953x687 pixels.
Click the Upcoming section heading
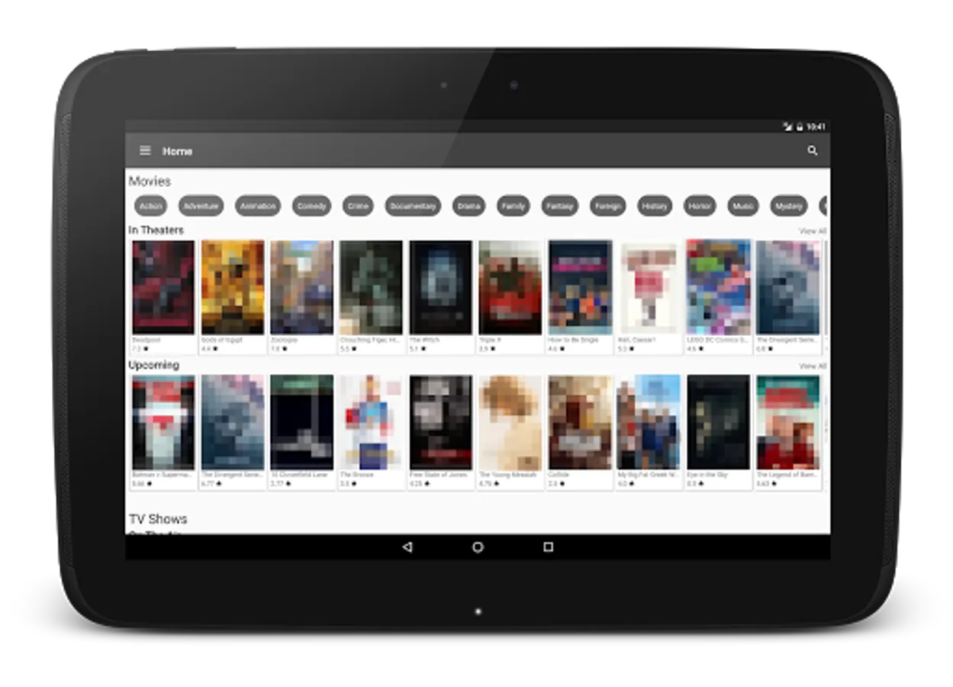point(154,365)
